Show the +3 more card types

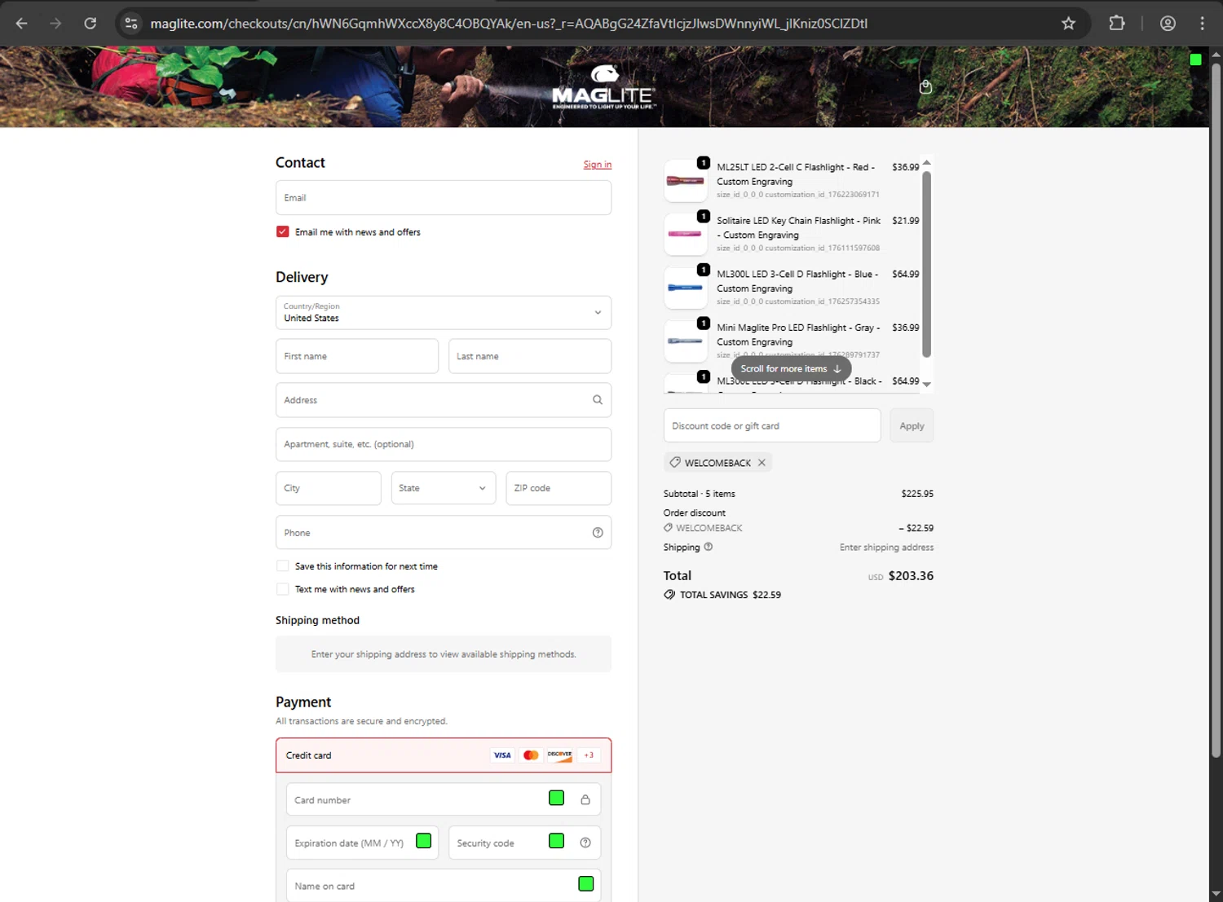click(x=589, y=755)
